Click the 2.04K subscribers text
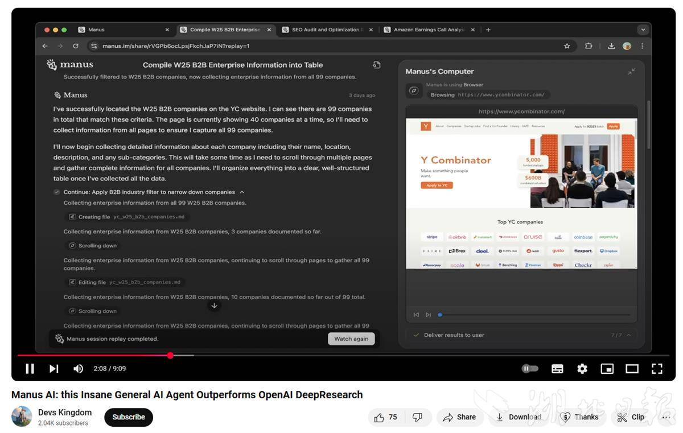Image resolution: width=683 pixels, height=433 pixels. click(63, 423)
